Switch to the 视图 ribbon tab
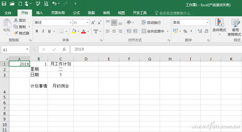The width and height of the screenshot is (242, 132). 121,13
